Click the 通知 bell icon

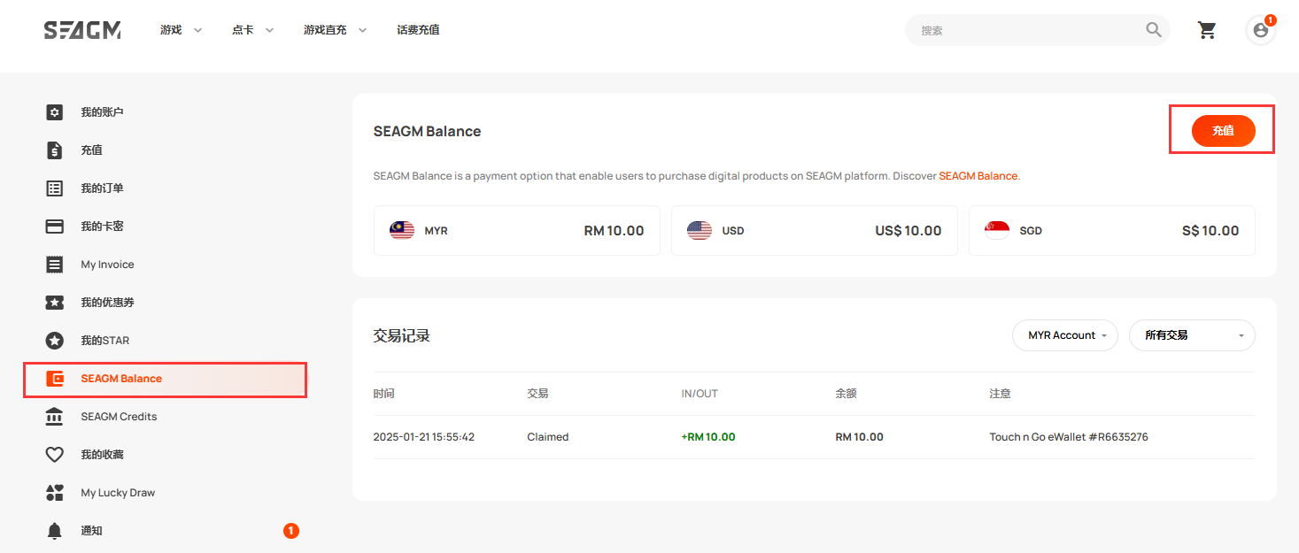[x=55, y=531]
